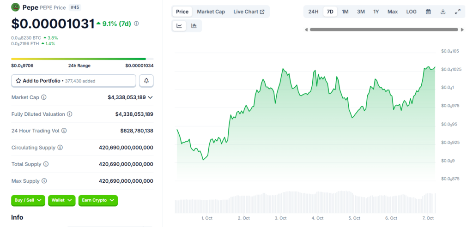
Task: Switch to the Market Cap tab
Action: pos(211,12)
